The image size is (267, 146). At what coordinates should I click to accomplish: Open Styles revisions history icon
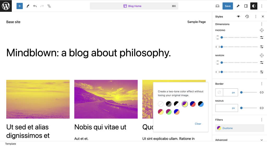(247, 16)
